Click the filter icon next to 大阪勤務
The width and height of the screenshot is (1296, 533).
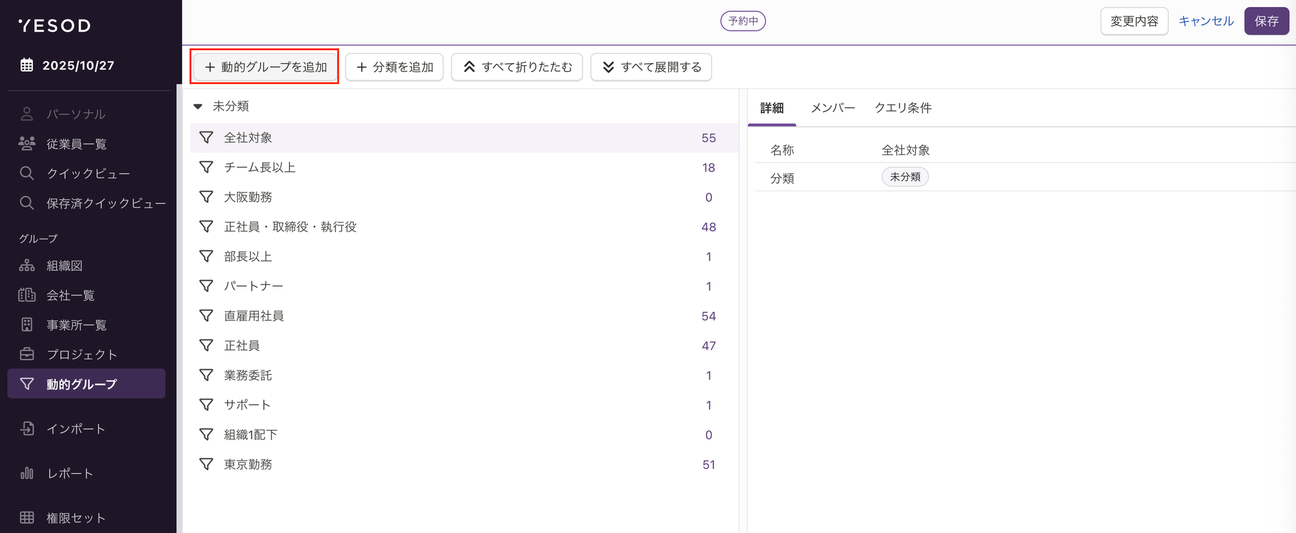pyautogui.click(x=206, y=197)
